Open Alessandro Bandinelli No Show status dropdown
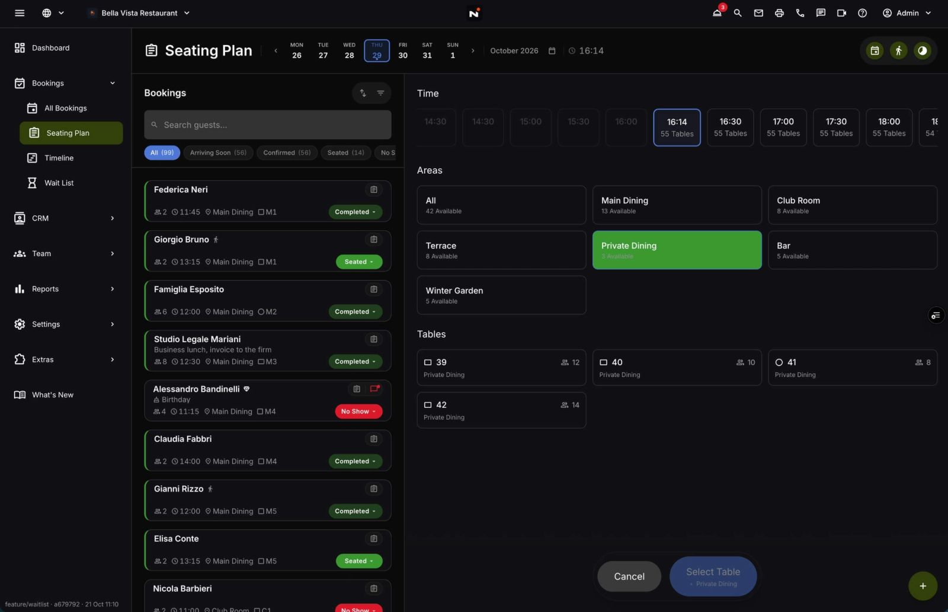This screenshot has width=948, height=612. click(x=358, y=412)
